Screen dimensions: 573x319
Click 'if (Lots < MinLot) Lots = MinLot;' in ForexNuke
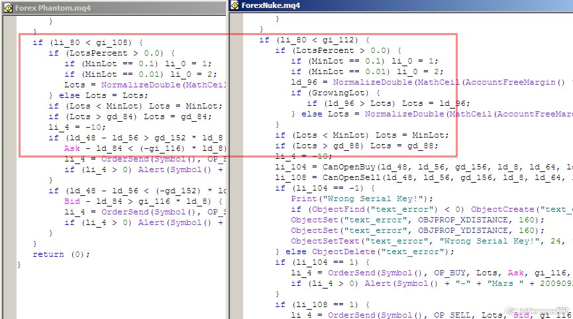click(362, 135)
